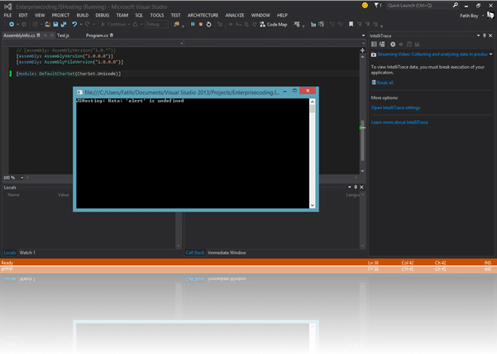Save the current file with the disk icon
The height and width of the screenshot is (354, 497).
pyautogui.click(x=55, y=25)
